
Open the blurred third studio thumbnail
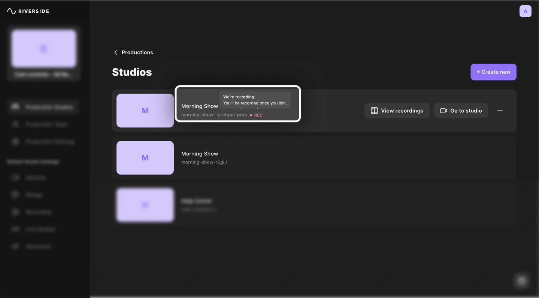point(145,204)
